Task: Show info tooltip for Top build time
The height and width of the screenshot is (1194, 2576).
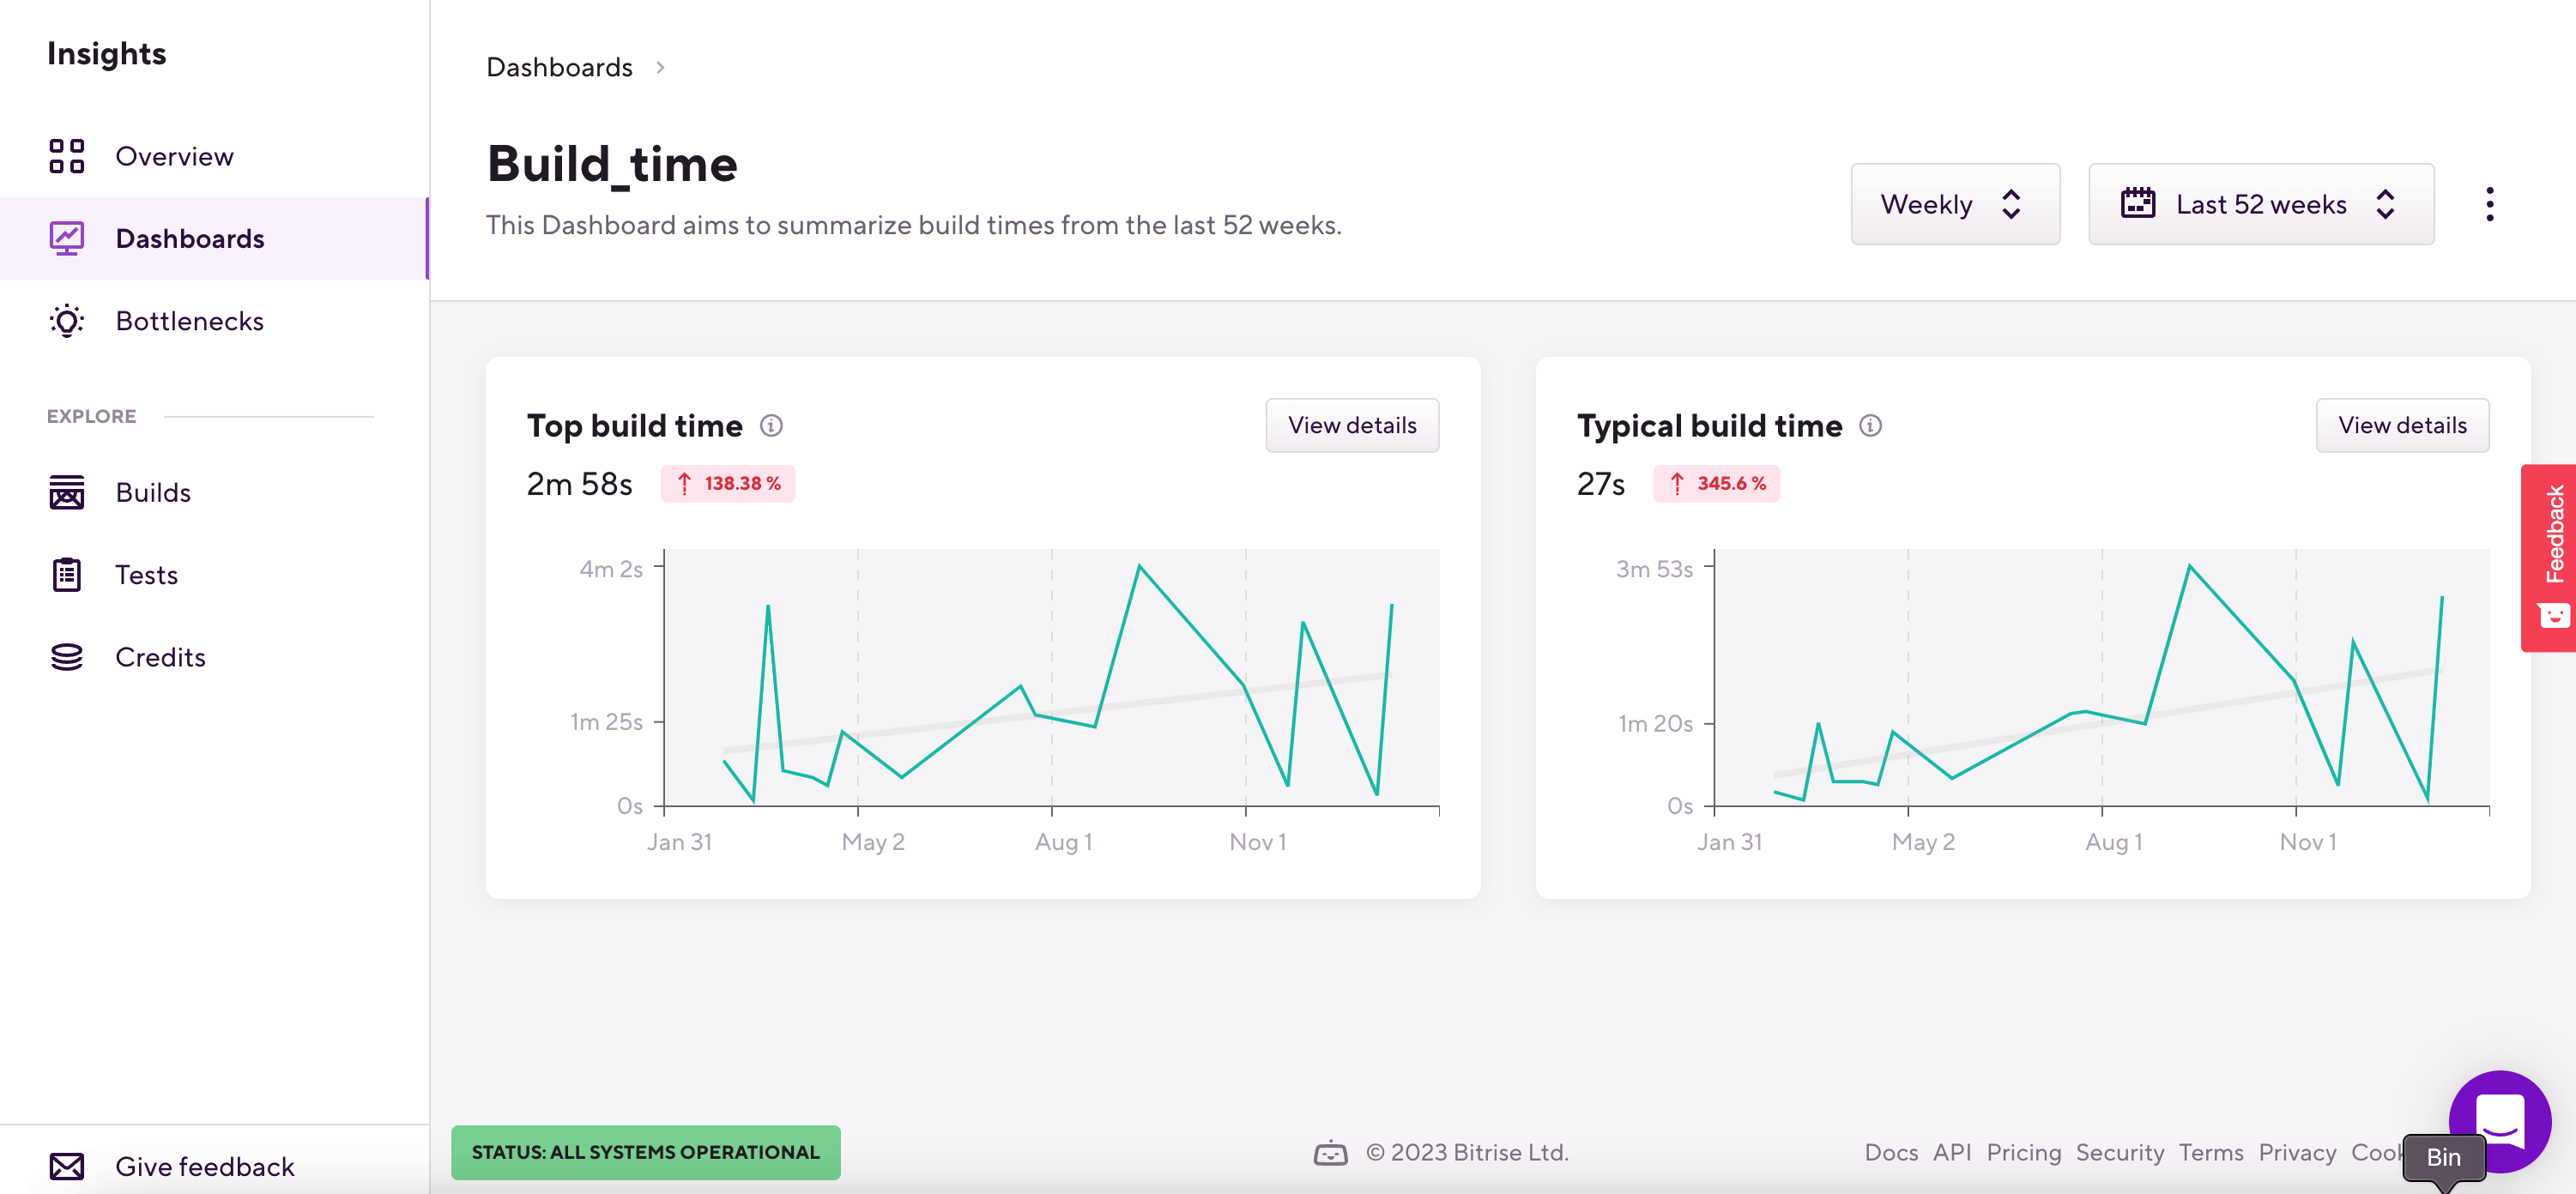Action: tap(771, 425)
